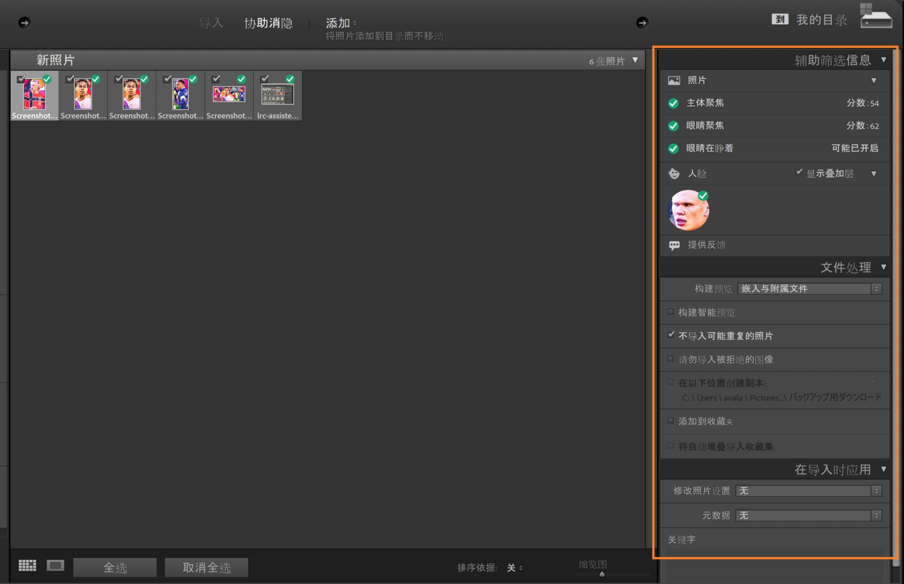The image size is (904, 584).
Task: Click the speech bubble icon next to 提供反馈
Action: click(674, 245)
